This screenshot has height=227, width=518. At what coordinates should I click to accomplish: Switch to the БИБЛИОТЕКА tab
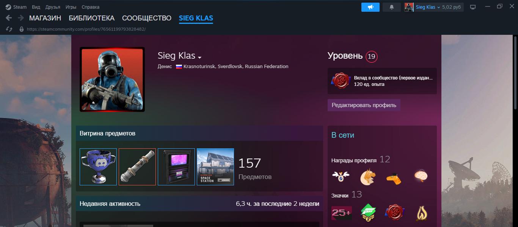91,18
